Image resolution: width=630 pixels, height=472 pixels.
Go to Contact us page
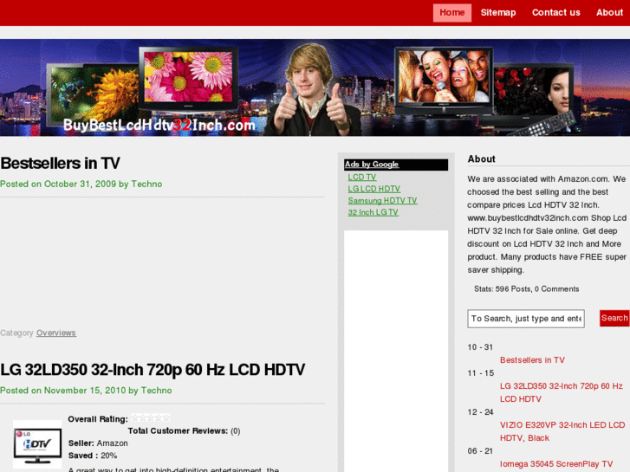[x=556, y=13]
